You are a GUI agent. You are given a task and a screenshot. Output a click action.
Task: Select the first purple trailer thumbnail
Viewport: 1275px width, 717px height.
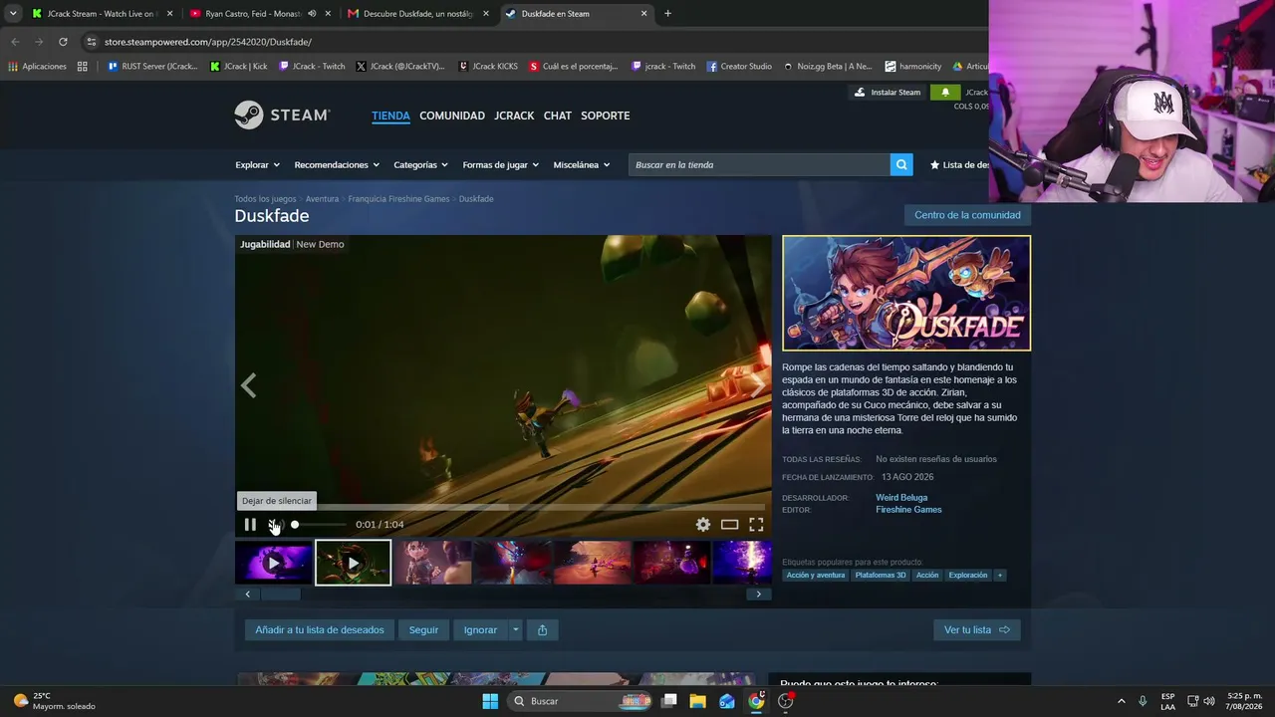click(x=273, y=563)
